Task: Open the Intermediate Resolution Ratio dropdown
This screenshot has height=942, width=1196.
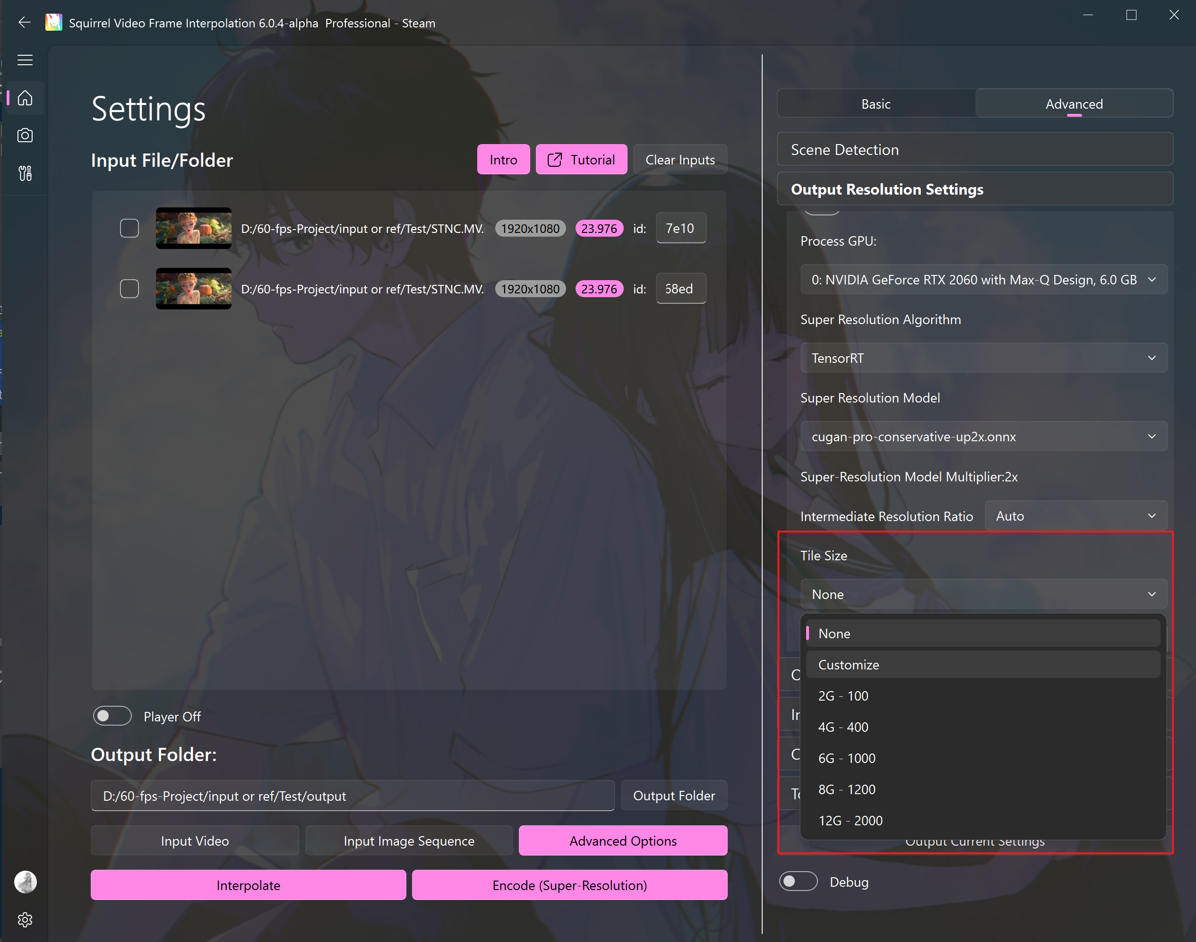Action: tap(1076, 515)
